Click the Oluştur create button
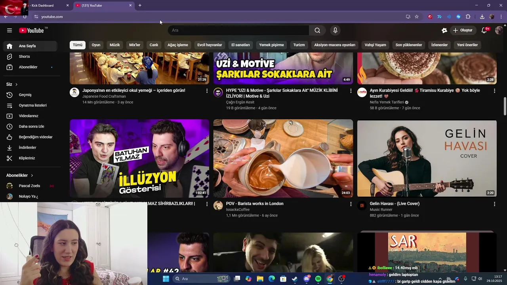 [463, 30]
